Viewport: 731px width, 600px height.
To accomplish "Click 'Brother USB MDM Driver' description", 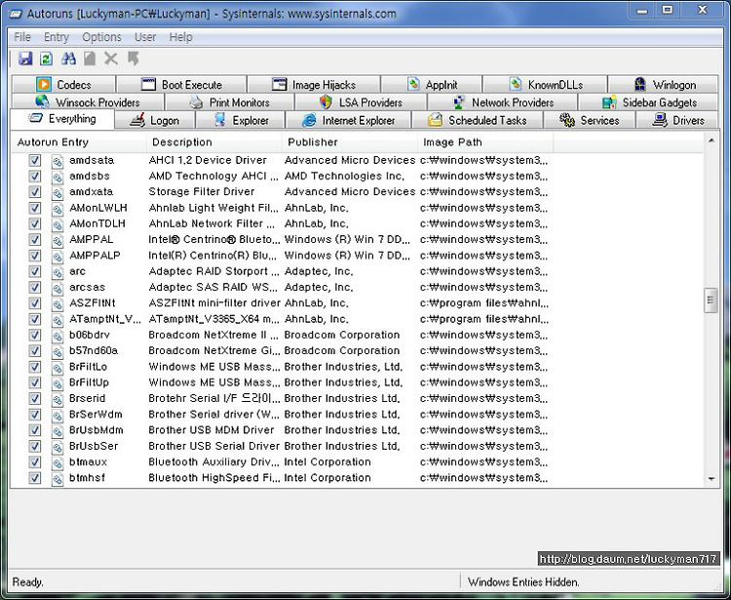I will click(211, 429).
